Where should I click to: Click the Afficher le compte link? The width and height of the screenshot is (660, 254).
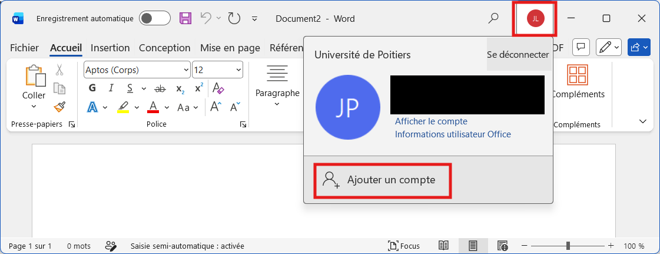click(431, 121)
